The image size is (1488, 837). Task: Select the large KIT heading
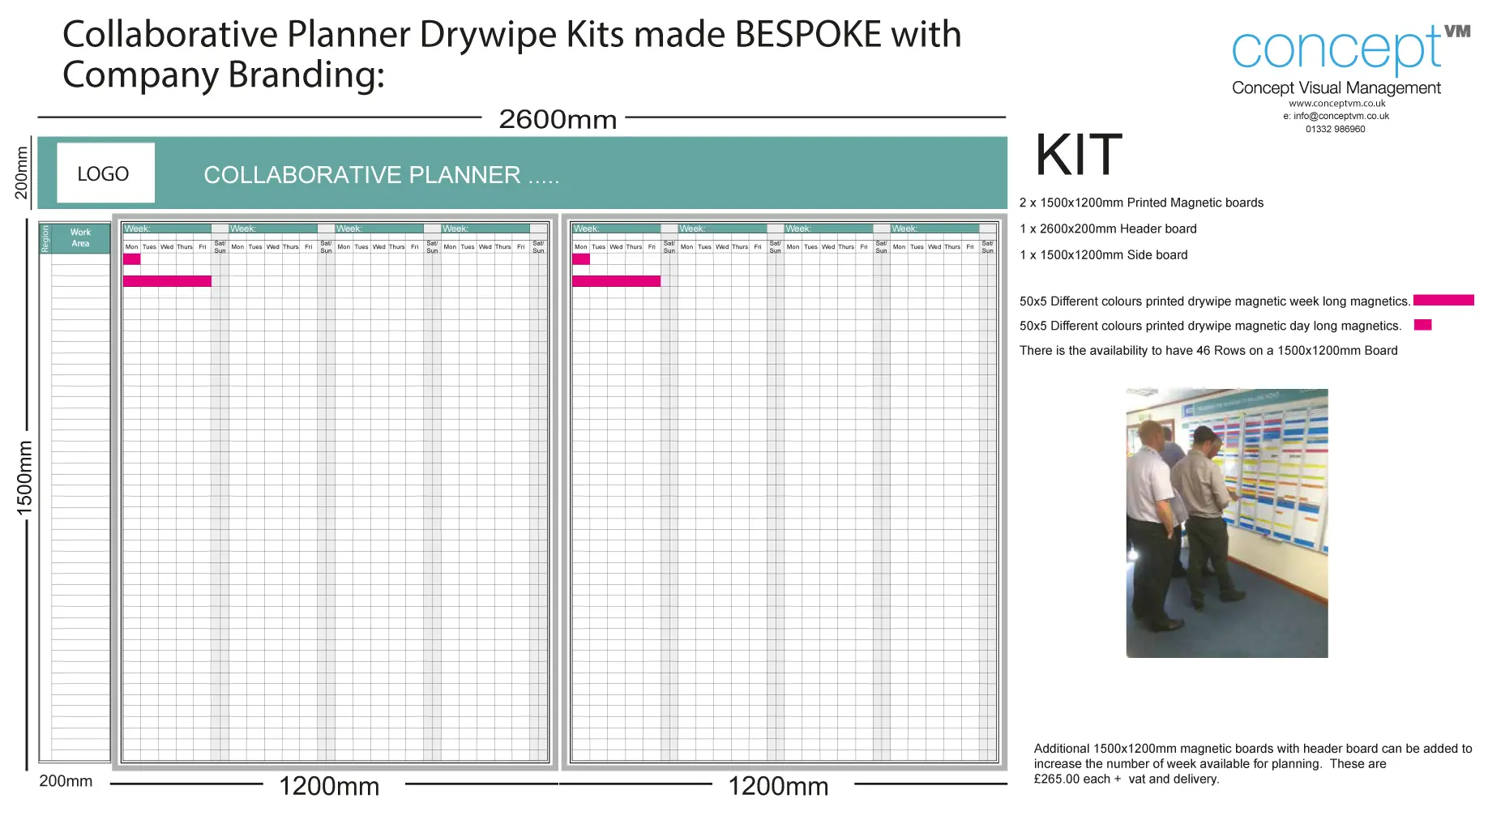pyautogui.click(x=1078, y=155)
